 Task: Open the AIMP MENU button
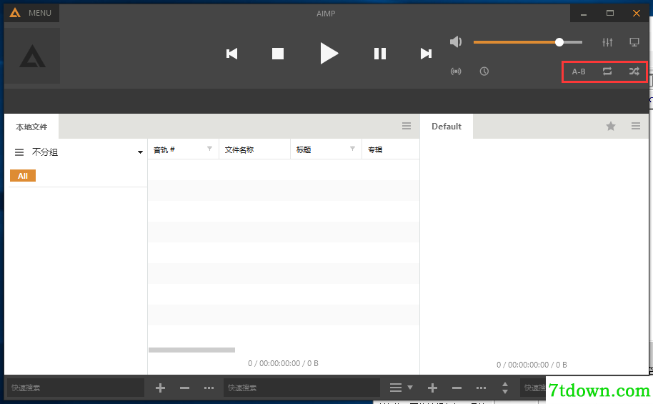coord(31,13)
